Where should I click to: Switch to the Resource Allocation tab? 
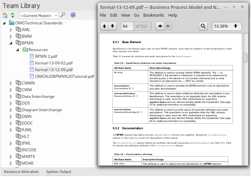click(21, 172)
